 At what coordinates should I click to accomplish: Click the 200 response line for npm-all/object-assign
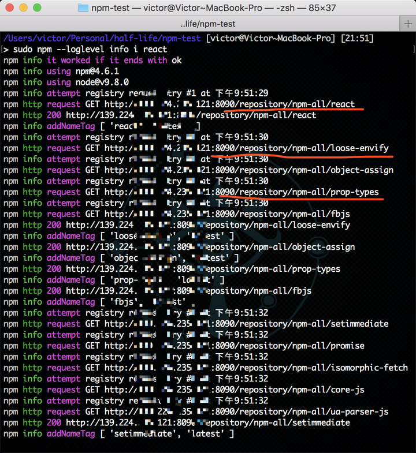(179, 247)
